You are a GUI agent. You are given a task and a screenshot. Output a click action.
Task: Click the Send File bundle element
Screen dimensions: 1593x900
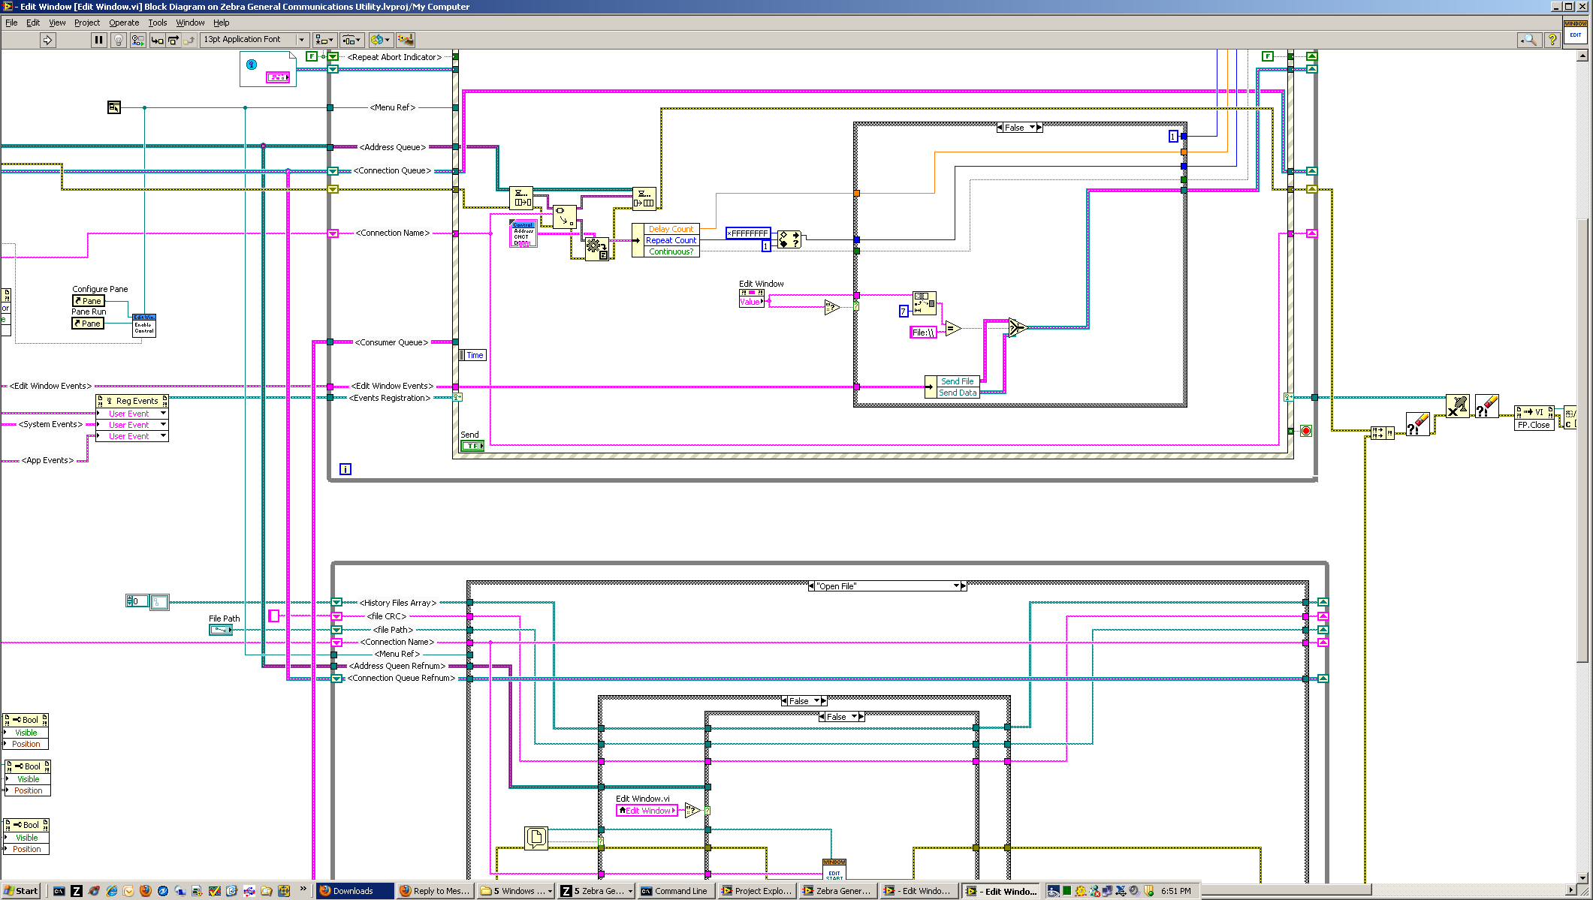[x=957, y=381]
